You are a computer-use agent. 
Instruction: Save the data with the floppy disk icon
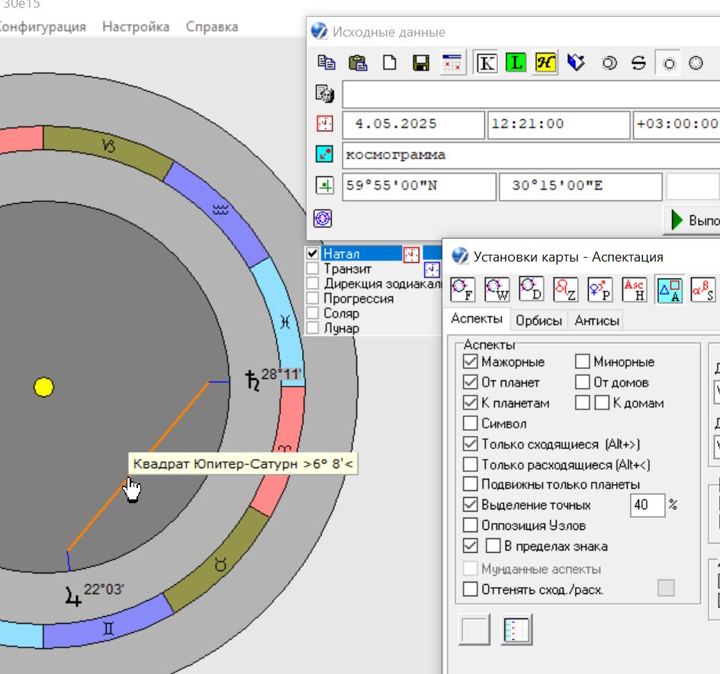[x=421, y=63]
